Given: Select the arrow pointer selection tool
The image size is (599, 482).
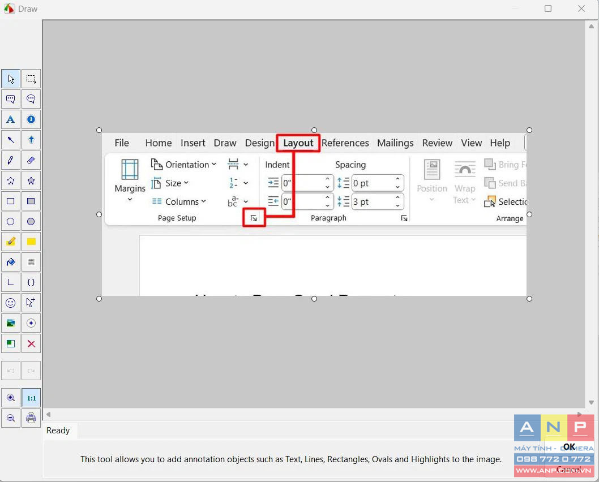Looking at the screenshot, I should [11, 79].
